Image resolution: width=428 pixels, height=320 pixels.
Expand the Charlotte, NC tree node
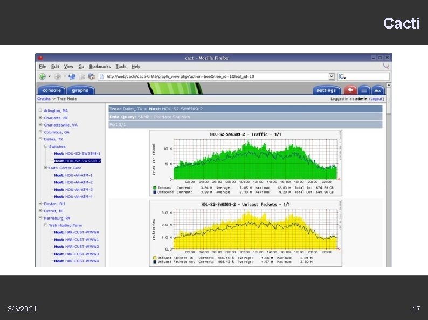[40, 118]
